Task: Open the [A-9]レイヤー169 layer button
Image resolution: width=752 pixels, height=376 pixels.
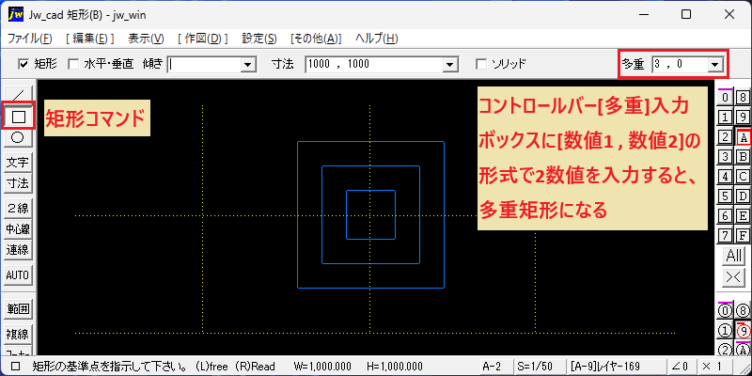Action: pos(616,367)
